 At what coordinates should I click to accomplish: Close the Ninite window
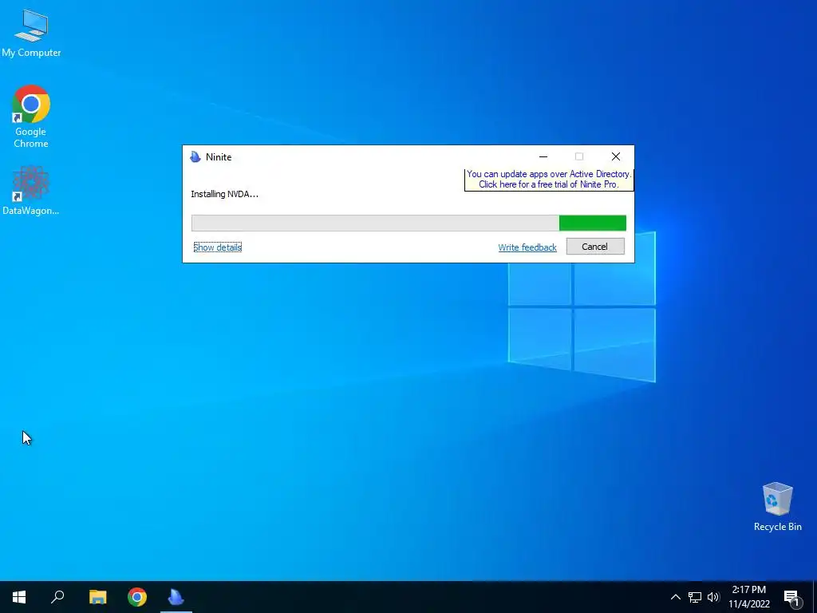click(615, 157)
